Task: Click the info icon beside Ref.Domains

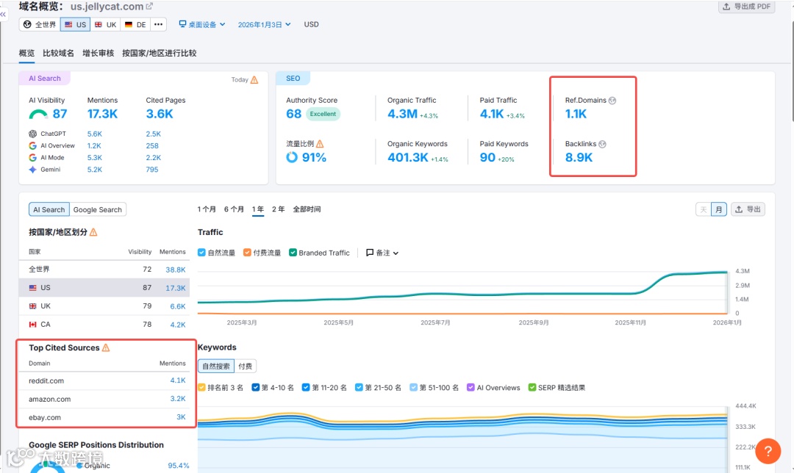Action: [612, 101]
